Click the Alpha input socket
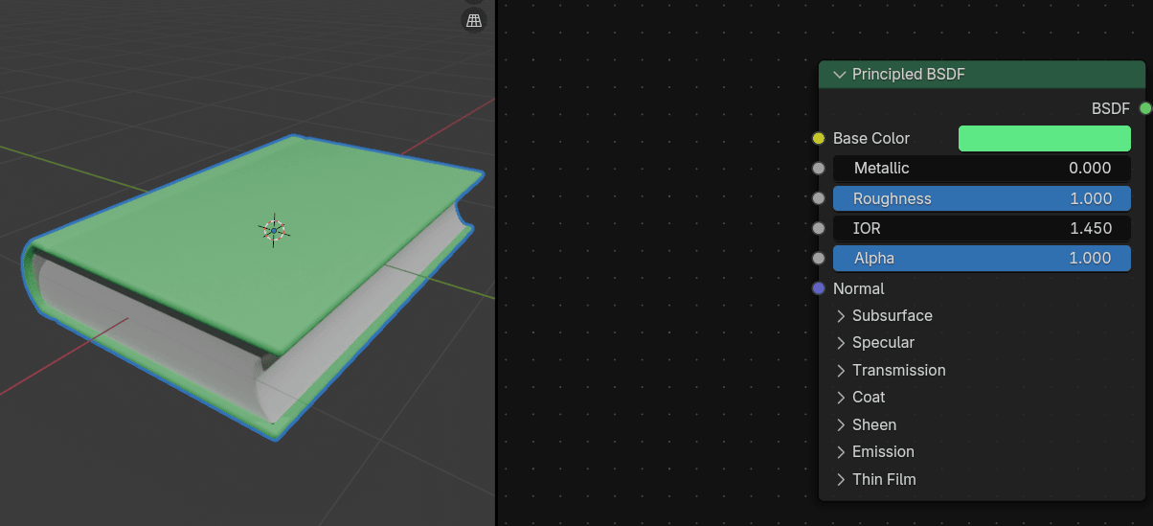 819,258
